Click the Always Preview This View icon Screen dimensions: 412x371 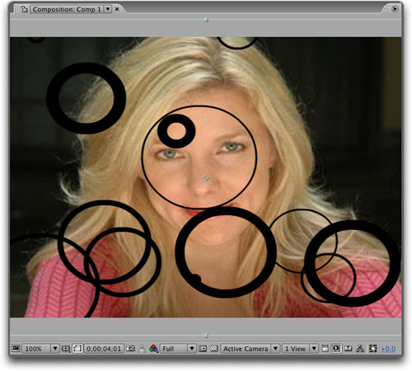pyautogui.click(x=16, y=349)
